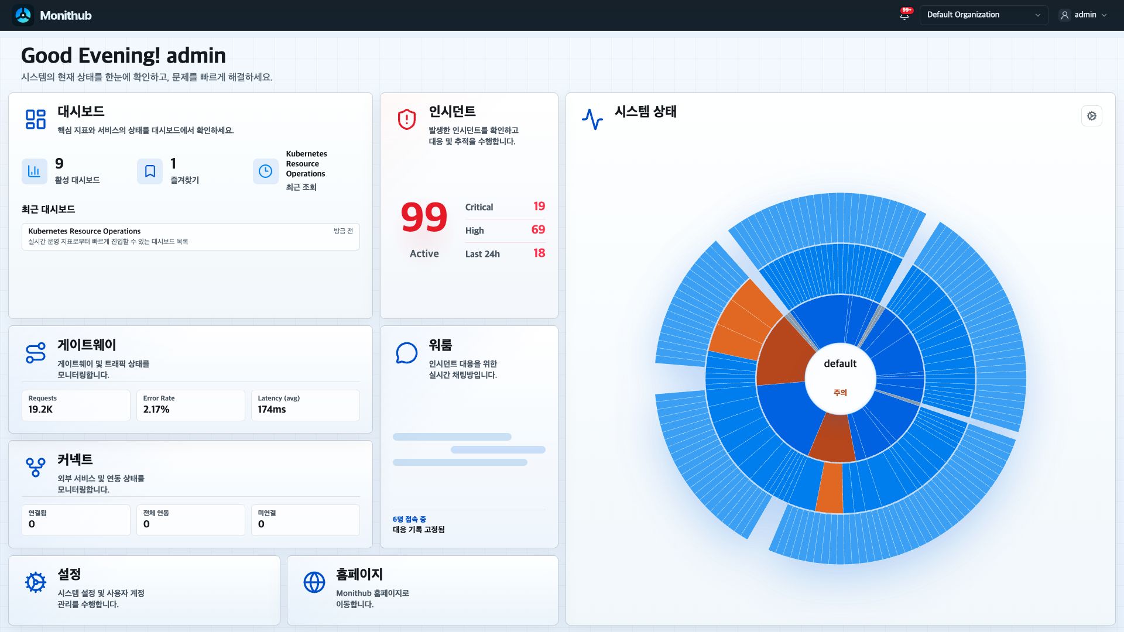The image size is (1124, 632).
Task: Open the Requests 19.2K metric tile
Action: point(76,405)
